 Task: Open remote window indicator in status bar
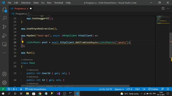[x=3, y=89]
